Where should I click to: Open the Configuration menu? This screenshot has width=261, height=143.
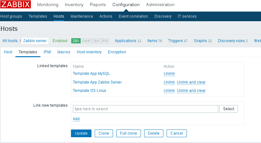(x=126, y=5)
